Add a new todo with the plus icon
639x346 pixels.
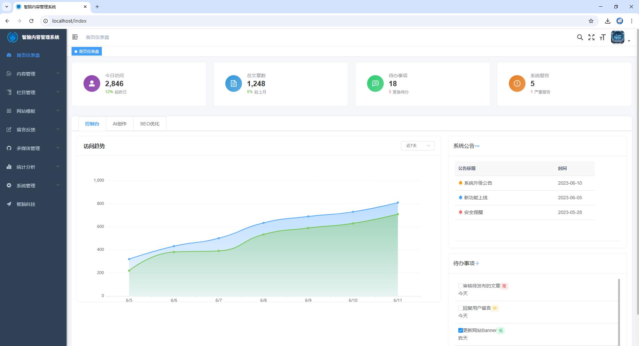pyautogui.click(x=477, y=263)
